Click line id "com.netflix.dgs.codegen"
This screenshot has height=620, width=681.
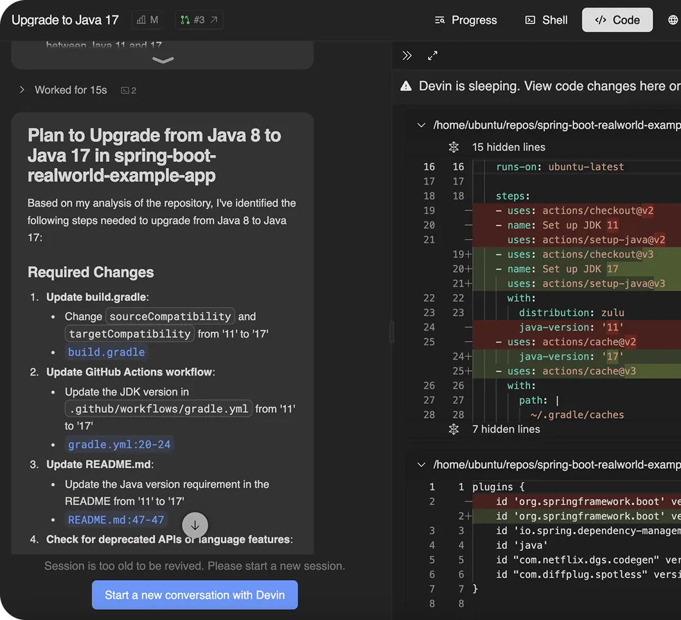tap(588, 560)
